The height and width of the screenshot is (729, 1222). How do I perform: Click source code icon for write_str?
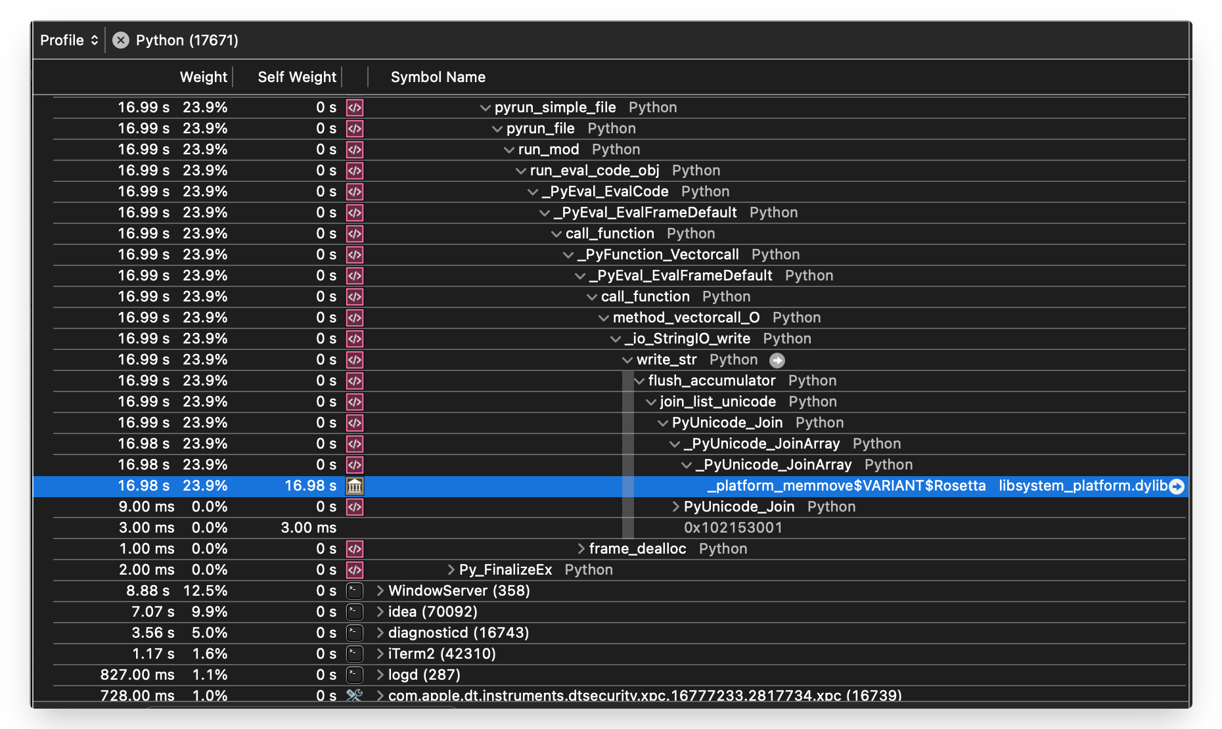[355, 360]
